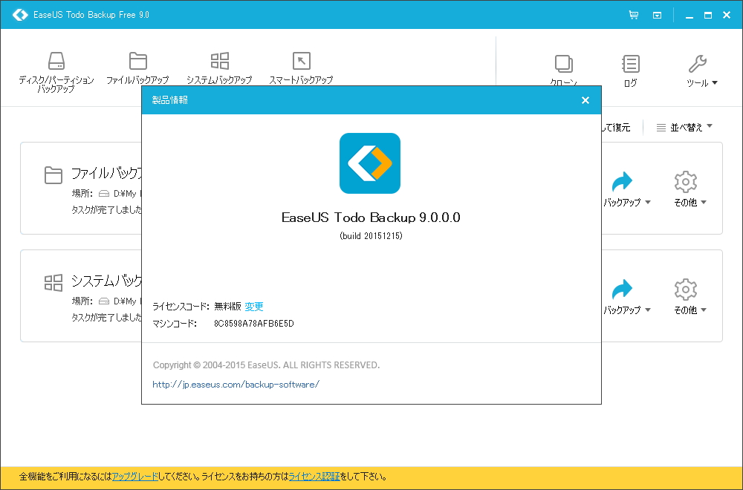Launch スマートバックアップ
Viewport: 743px width, 490px height.
point(302,67)
